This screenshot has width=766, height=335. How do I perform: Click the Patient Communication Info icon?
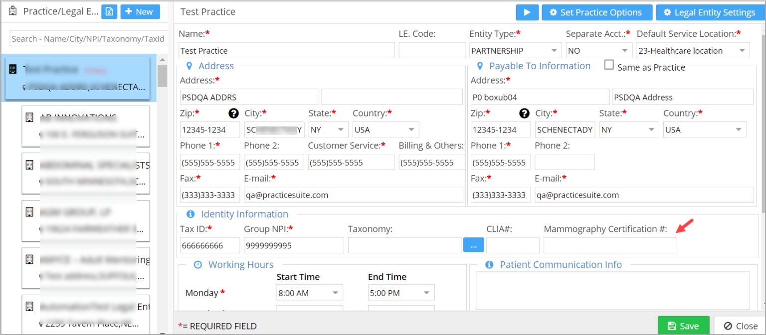point(489,265)
